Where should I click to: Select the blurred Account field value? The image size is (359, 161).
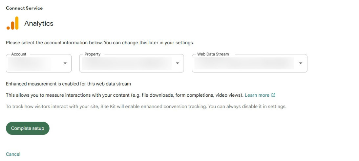[x=30, y=64]
